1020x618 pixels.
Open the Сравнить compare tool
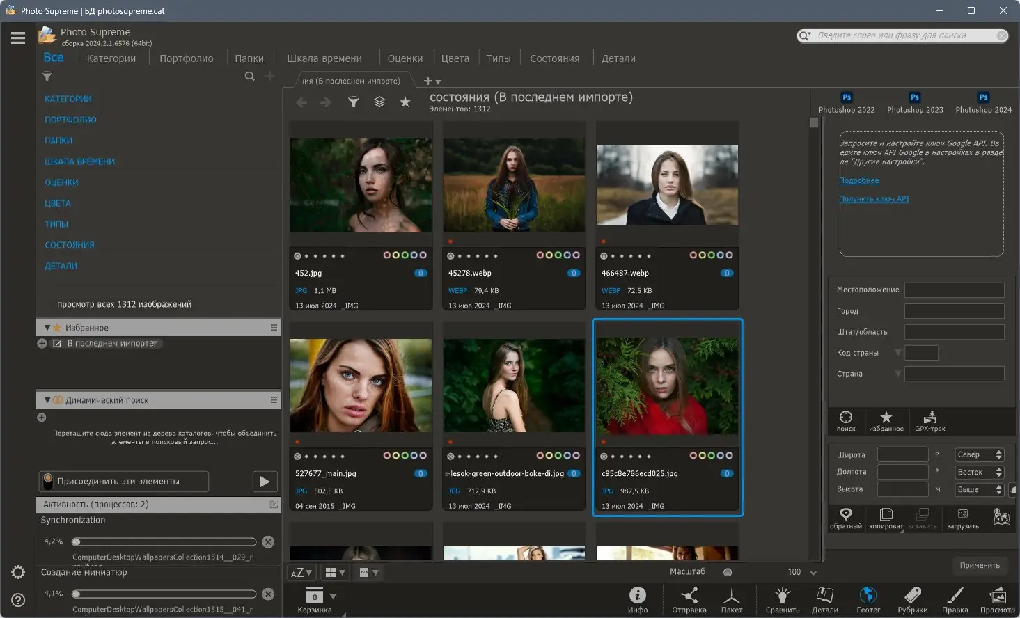[x=782, y=596]
